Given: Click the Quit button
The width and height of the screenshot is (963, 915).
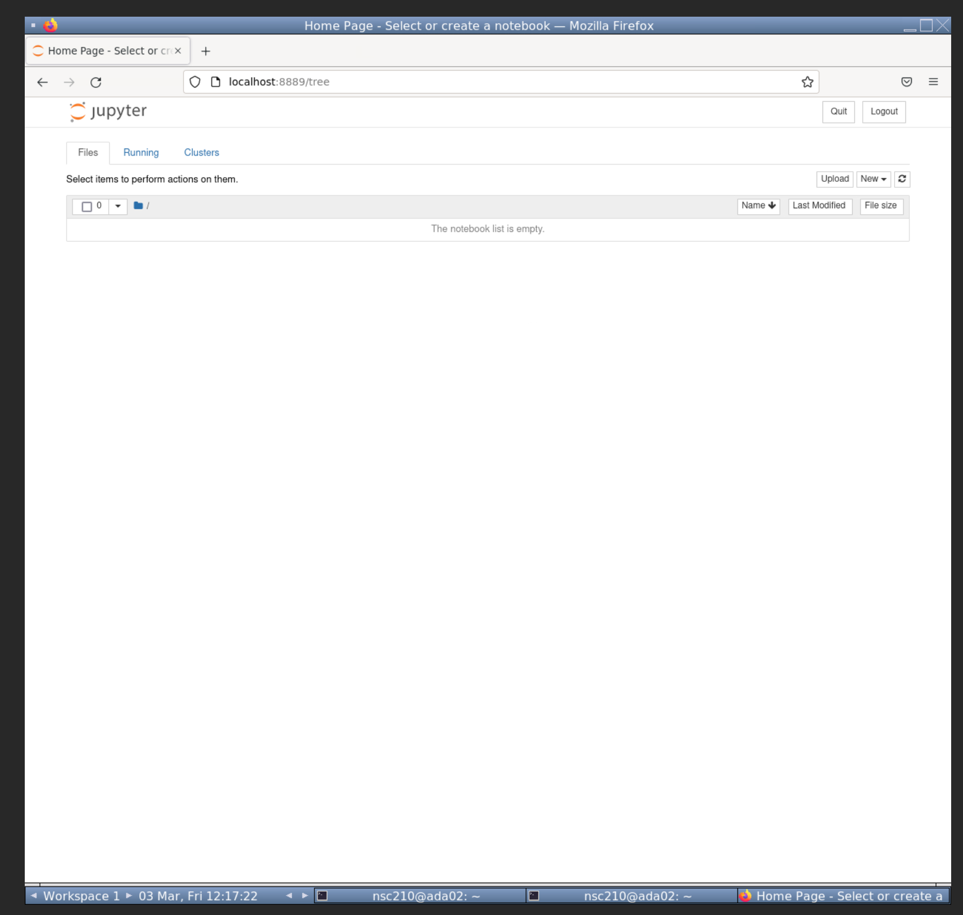Looking at the screenshot, I should point(838,111).
